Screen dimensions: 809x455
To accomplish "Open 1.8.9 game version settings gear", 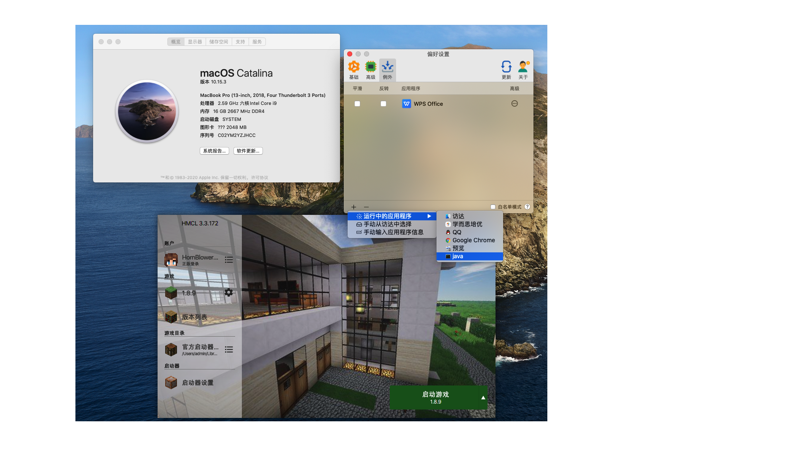I will pos(228,292).
